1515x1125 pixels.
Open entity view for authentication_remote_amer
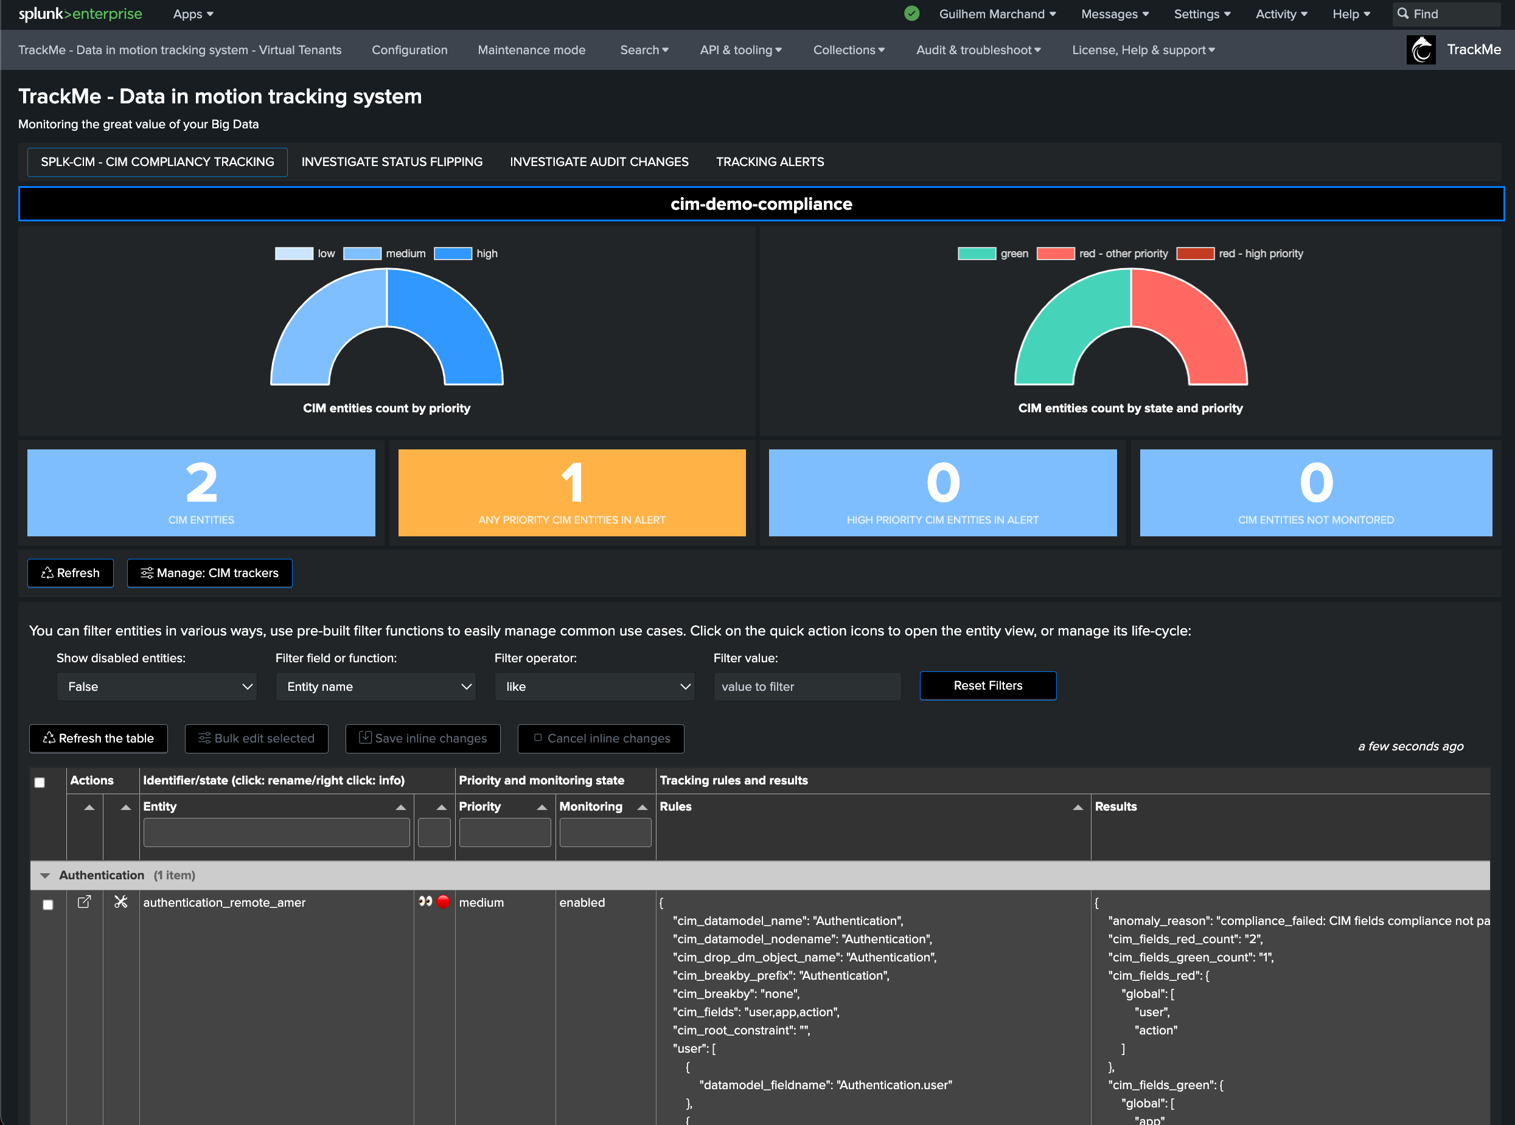(x=85, y=902)
